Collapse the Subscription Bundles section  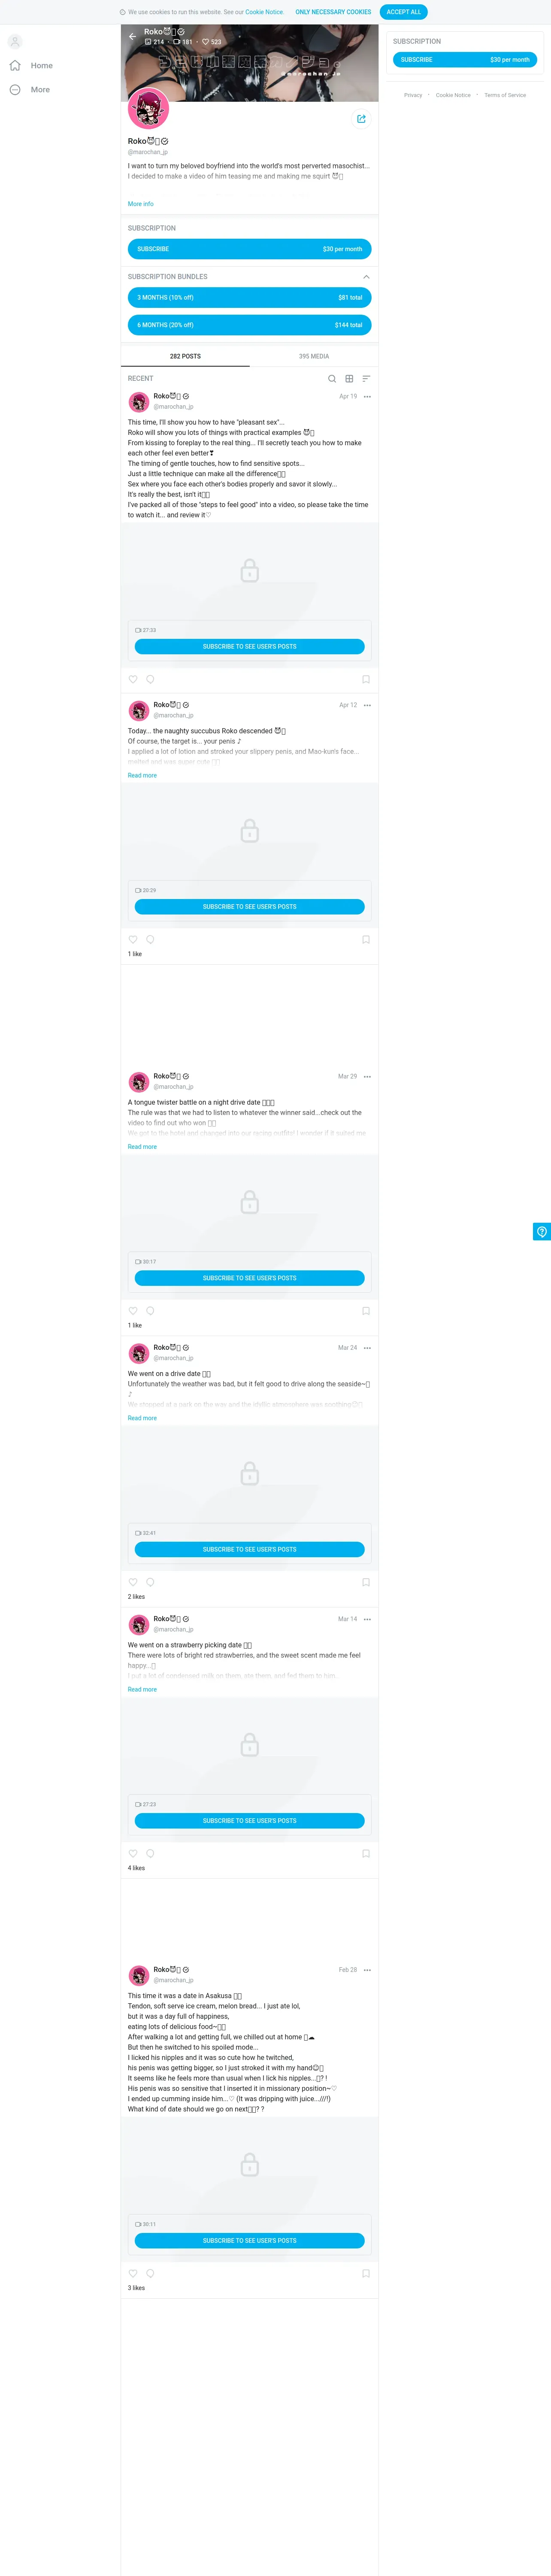click(x=366, y=277)
